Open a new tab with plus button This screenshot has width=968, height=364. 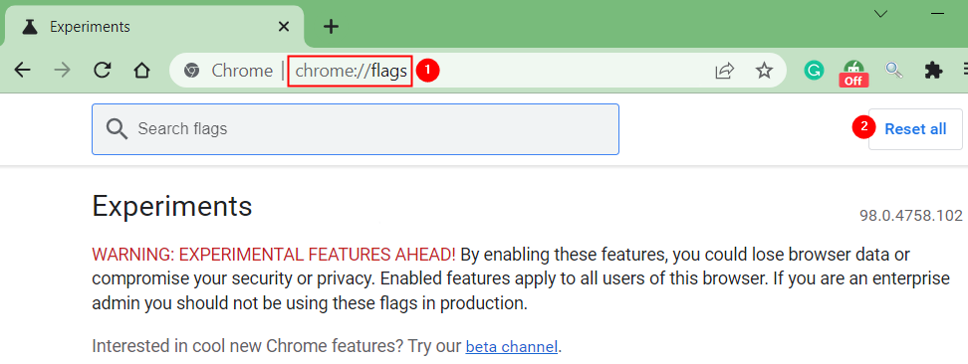click(332, 27)
